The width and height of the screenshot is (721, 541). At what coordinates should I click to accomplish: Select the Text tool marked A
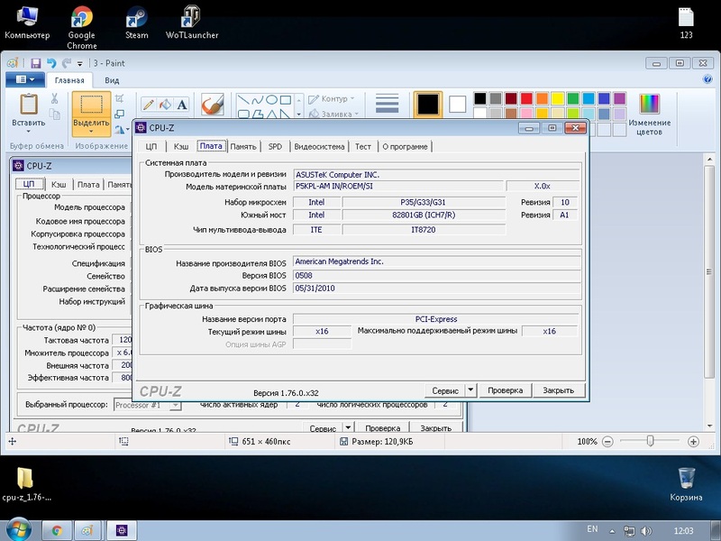click(182, 105)
